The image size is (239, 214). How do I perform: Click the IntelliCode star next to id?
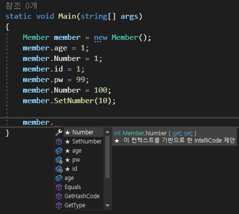[x=68, y=169]
